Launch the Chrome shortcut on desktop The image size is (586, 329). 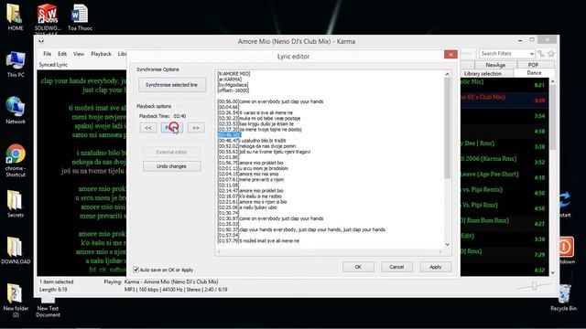(x=16, y=161)
